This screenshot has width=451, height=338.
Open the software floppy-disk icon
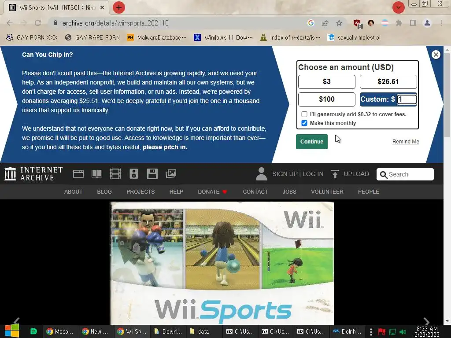152,174
